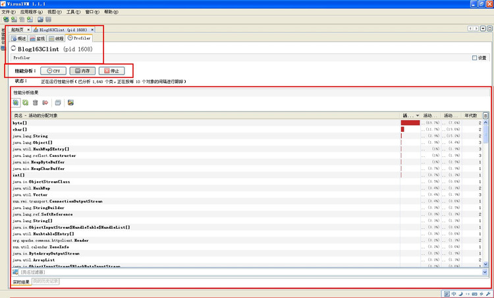Click the sorted column header sort arrow
494x298 pixels.
(x=418, y=116)
